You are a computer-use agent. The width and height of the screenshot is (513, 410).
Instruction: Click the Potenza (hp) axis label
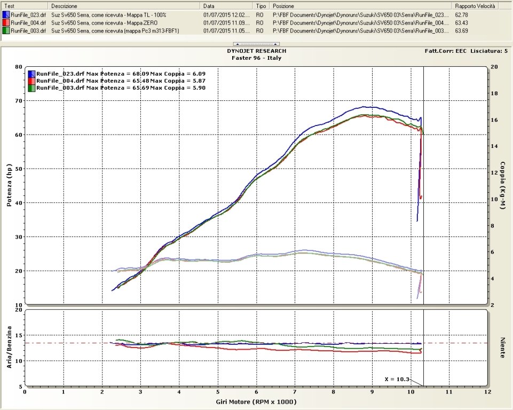point(9,185)
